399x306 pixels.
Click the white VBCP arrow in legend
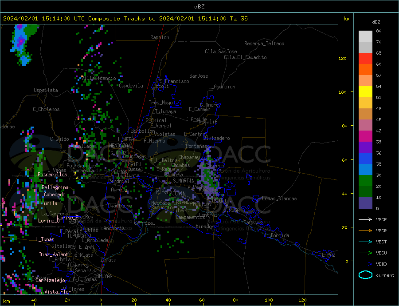(365, 219)
